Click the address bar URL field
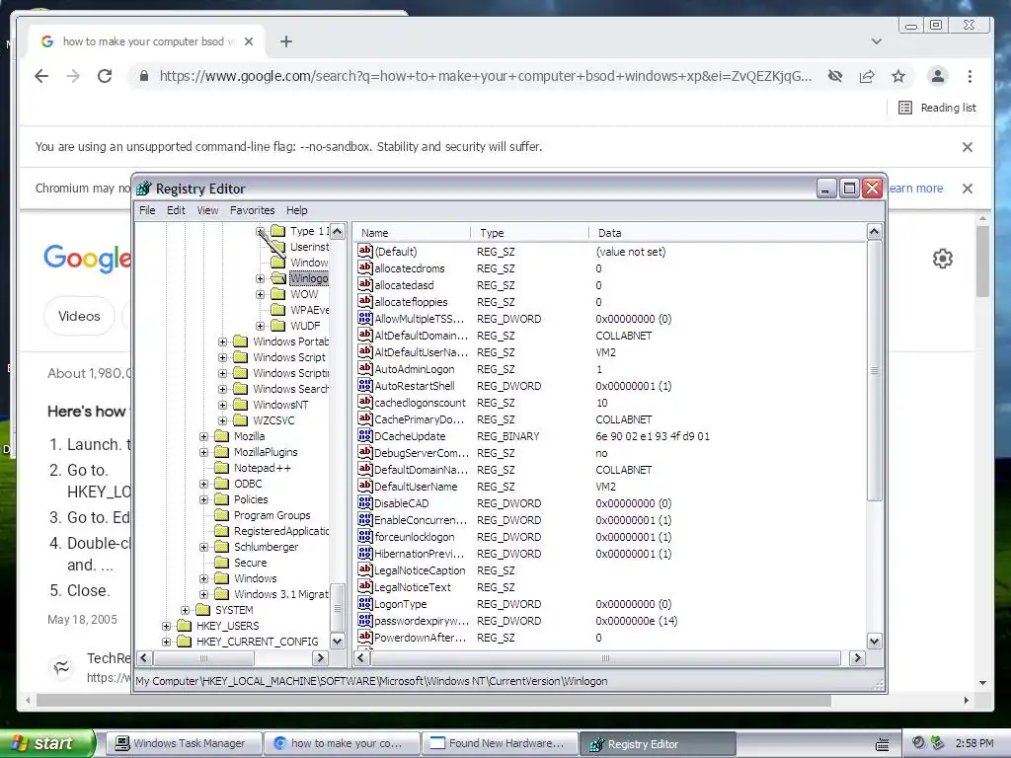 pyautogui.click(x=485, y=76)
